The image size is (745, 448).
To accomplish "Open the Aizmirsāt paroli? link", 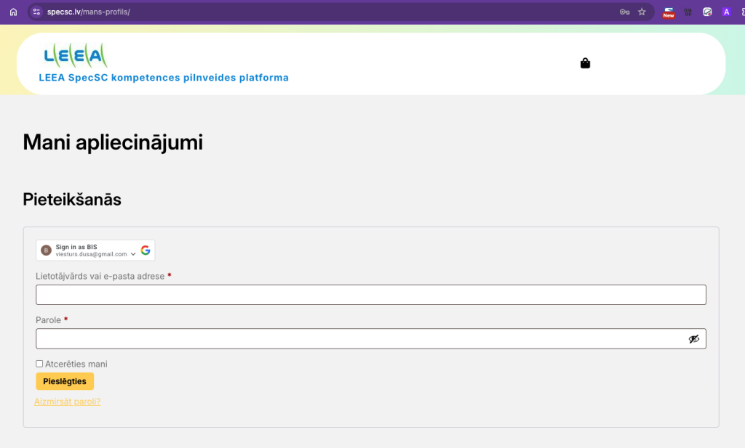I will pos(67,402).
